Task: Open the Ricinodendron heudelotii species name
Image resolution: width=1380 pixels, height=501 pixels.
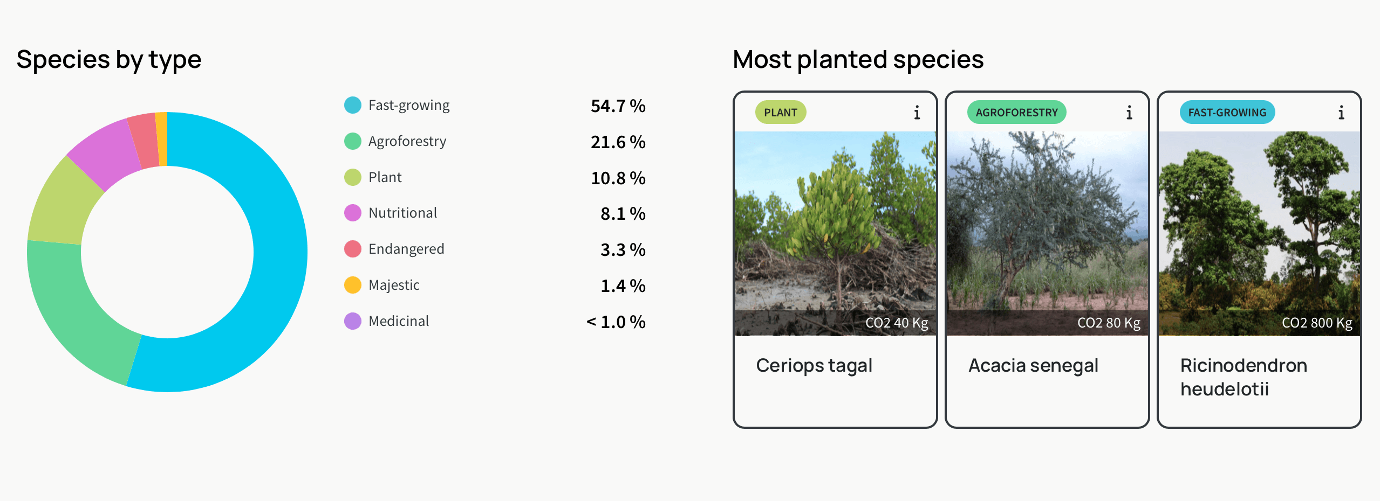Action: coord(1244,377)
